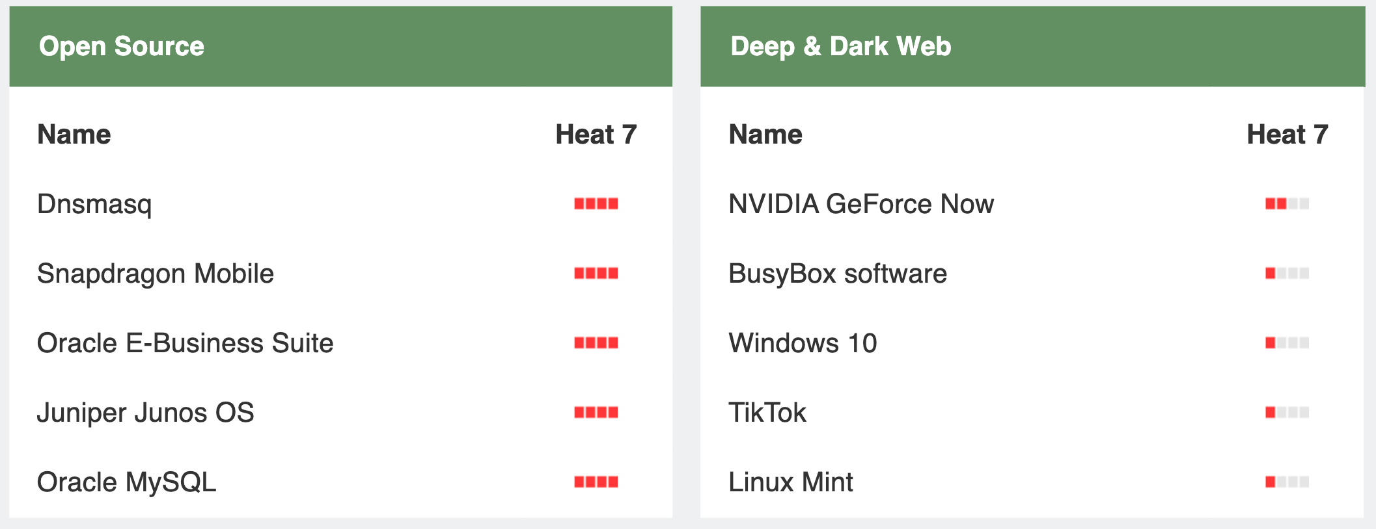This screenshot has width=1376, height=529.
Task: Click Name column header in Open Source
Action: [x=74, y=135]
